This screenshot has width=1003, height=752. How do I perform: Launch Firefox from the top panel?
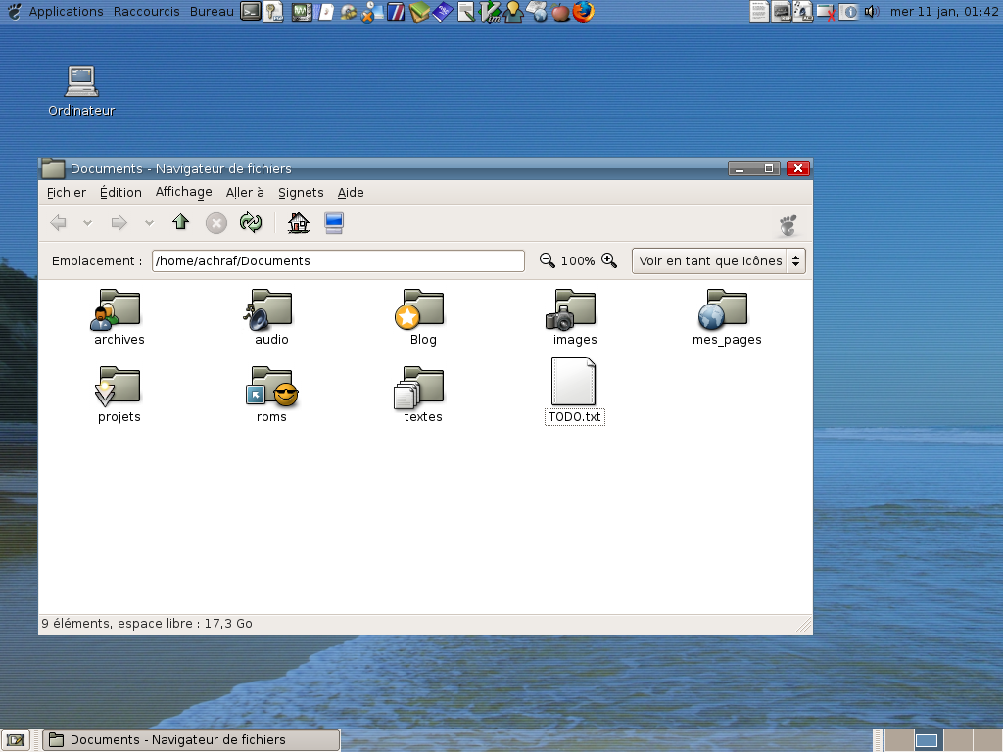coord(584,12)
